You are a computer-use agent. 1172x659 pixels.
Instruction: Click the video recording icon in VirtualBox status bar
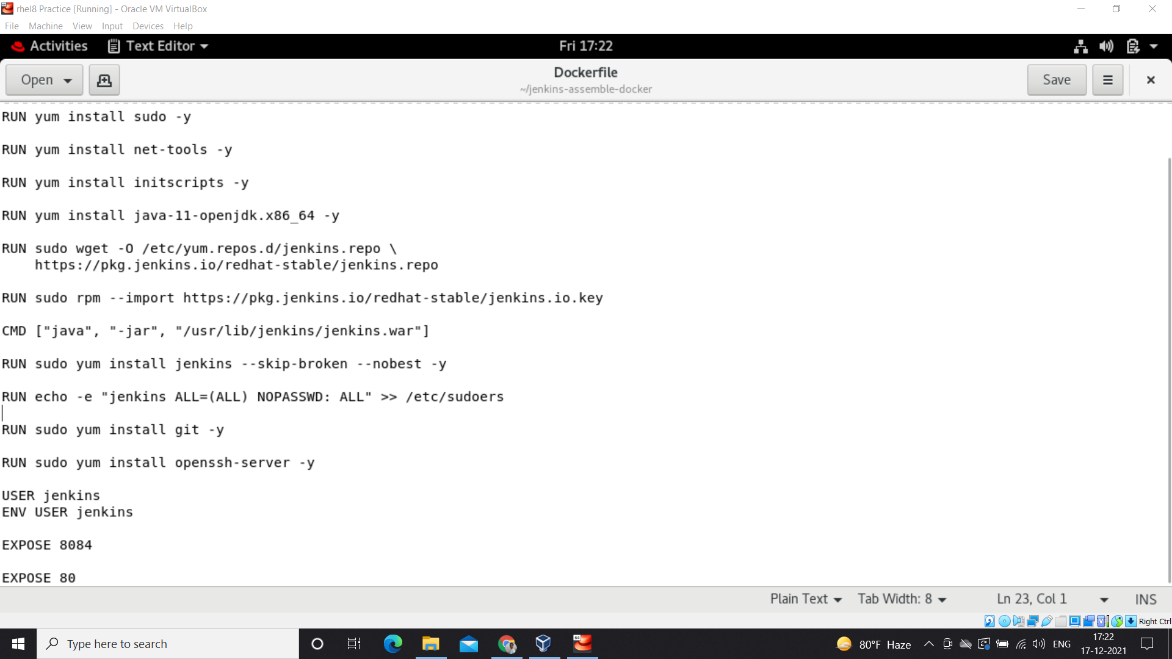(1088, 621)
